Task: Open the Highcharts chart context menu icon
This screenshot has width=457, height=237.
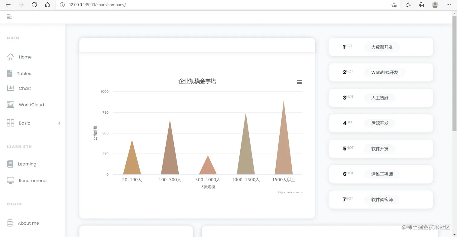Action: tap(299, 82)
